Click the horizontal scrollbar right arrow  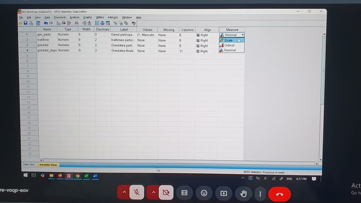(x=316, y=164)
